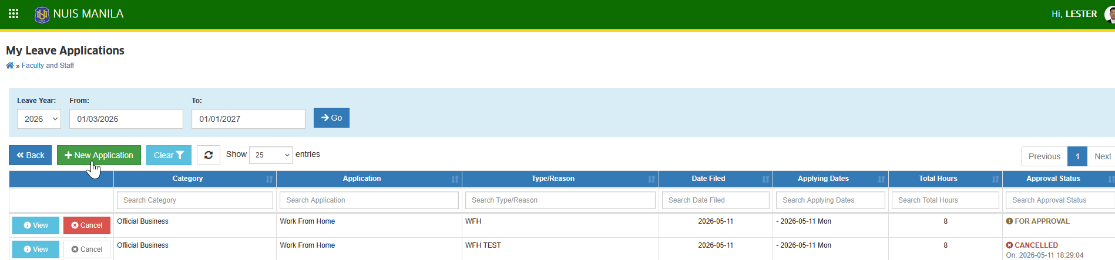Open user profile avatar at top right
The height and width of the screenshot is (260, 1115).
pos(1110,14)
